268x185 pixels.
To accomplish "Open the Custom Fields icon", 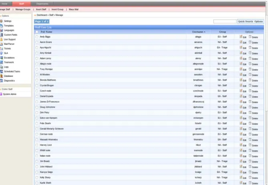I will click(x=1, y=35).
